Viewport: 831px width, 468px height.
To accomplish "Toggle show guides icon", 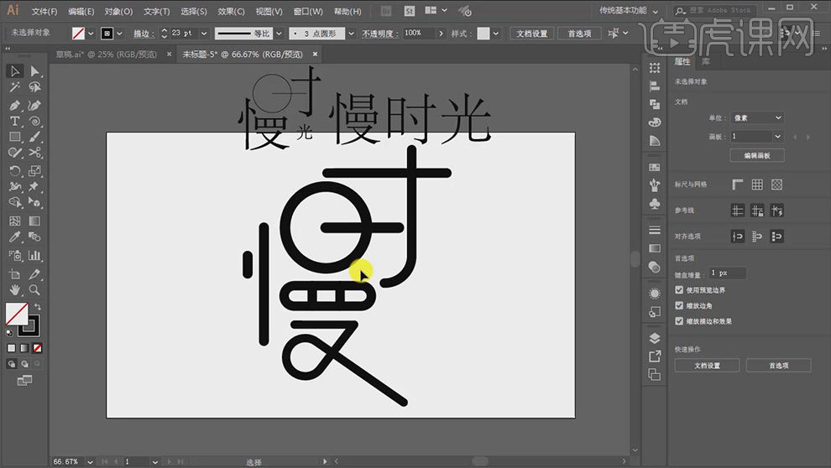I will pos(737,211).
